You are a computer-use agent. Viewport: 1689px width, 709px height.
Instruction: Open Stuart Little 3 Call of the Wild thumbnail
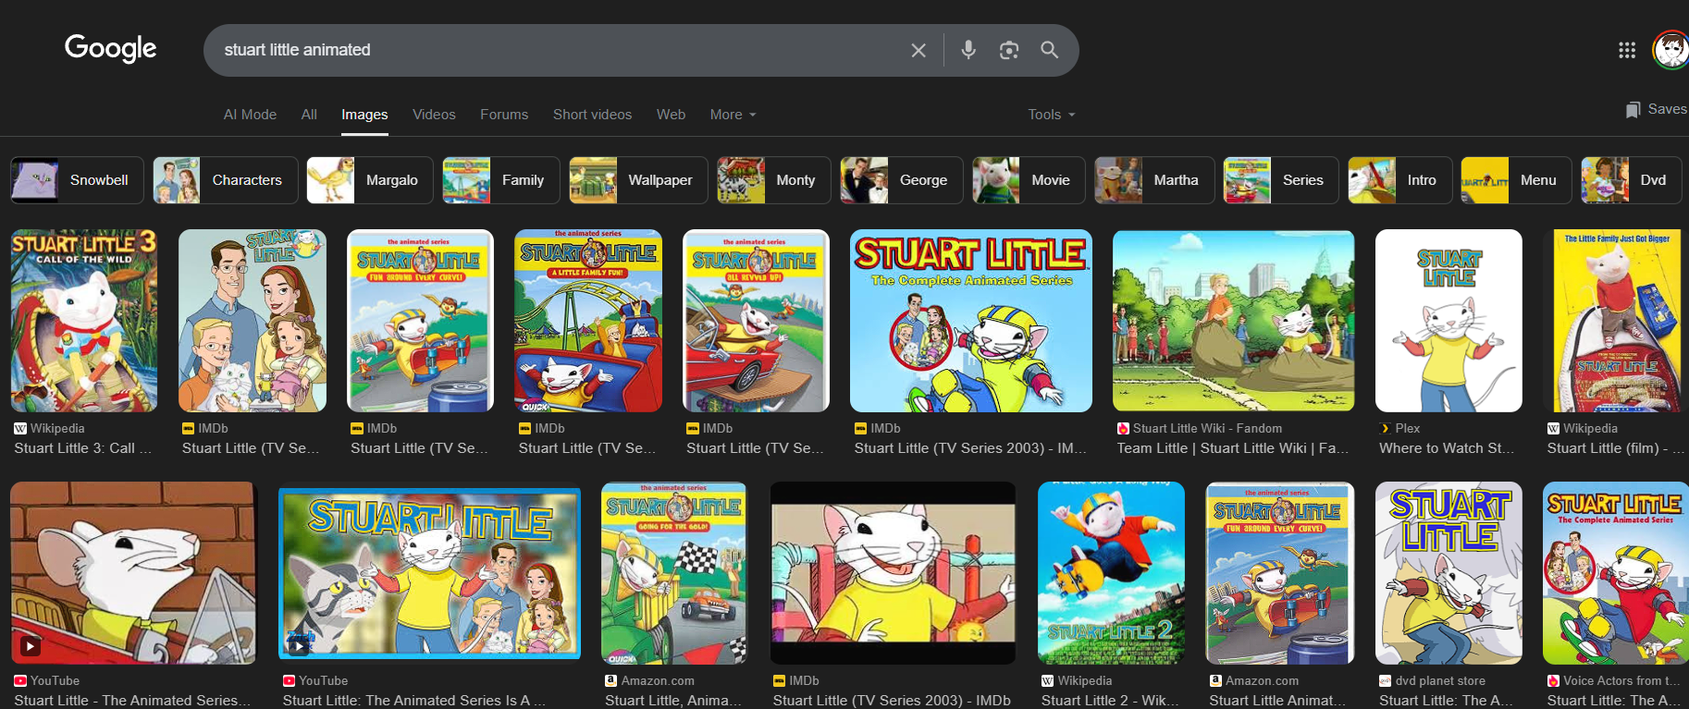(x=84, y=321)
